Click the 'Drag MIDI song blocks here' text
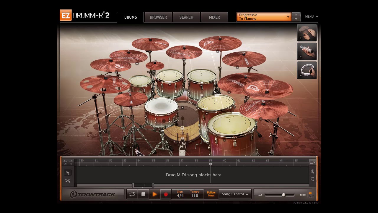 [x=194, y=175]
